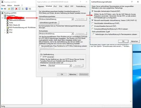Click Konfigurieren next to Kontoanbieter
Screen dimensions: 141x108
pos(81,33)
